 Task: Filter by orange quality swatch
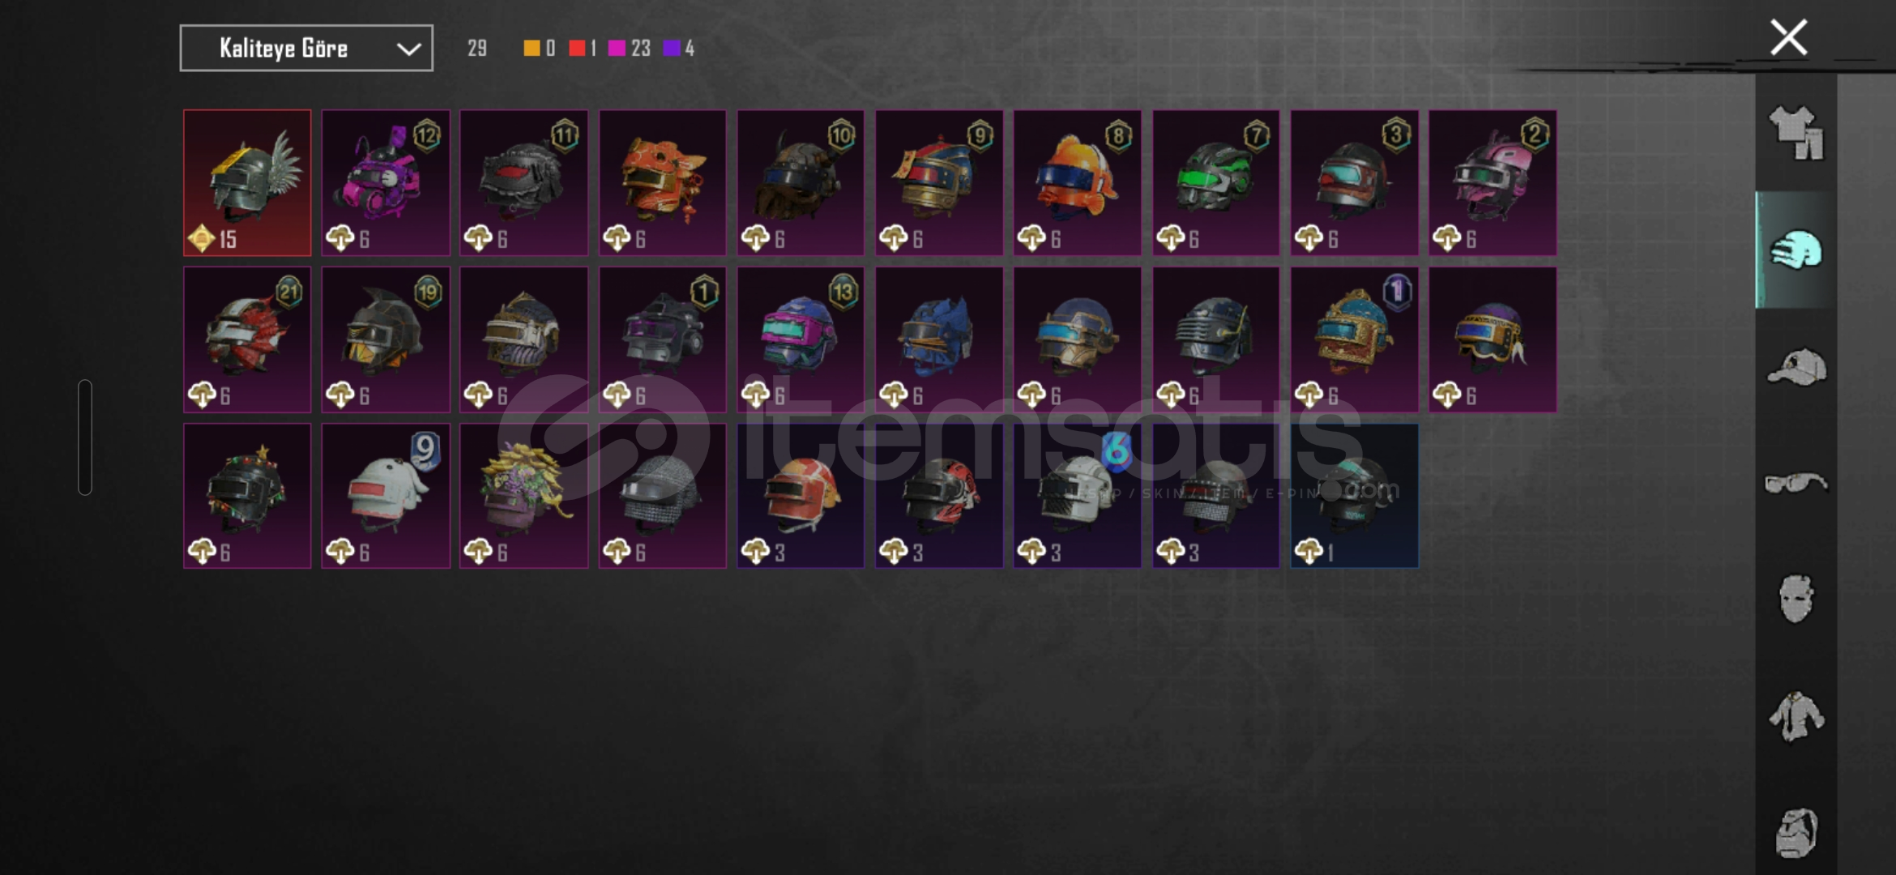(x=540, y=49)
